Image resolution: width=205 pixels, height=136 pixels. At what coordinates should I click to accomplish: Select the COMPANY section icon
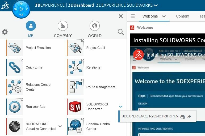(x=63, y=26)
